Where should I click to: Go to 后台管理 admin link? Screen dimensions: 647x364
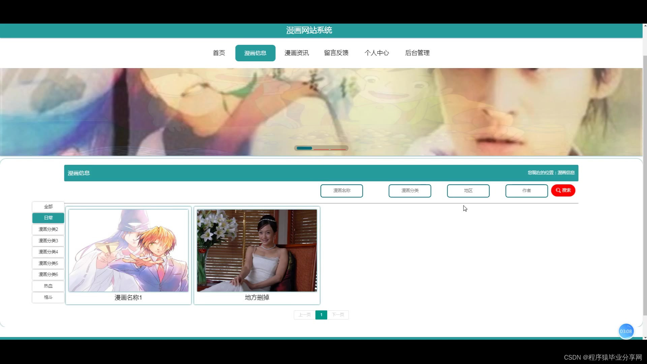coord(417,53)
